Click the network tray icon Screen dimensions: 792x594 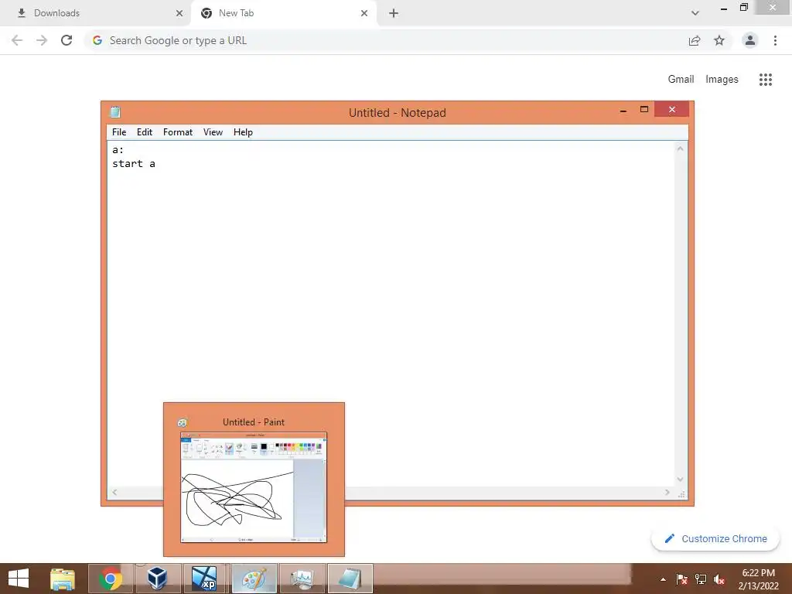(701, 579)
